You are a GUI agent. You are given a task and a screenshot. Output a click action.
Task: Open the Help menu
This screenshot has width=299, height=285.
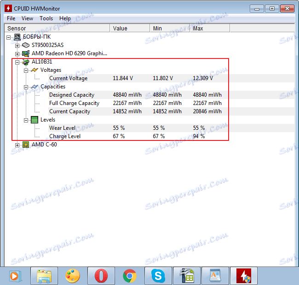click(x=65, y=18)
